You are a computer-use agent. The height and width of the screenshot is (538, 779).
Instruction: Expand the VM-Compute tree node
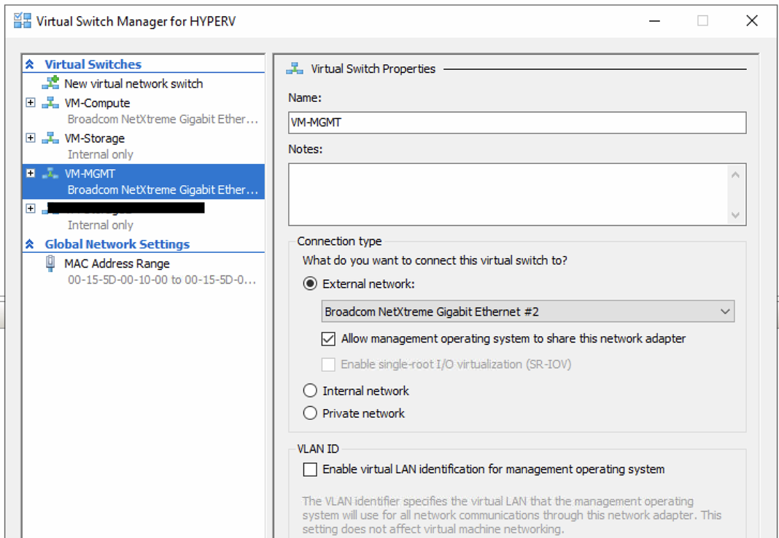(31, 103)
